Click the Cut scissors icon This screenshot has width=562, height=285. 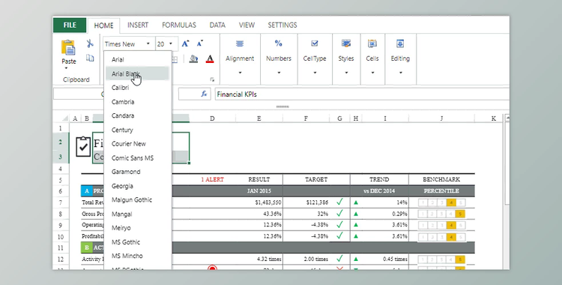point(90,43)
